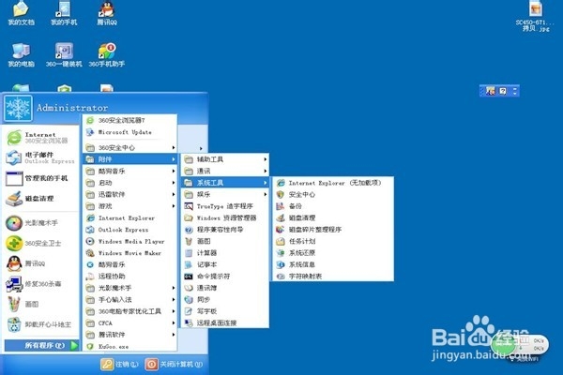Expand 迅雷软件 folder submenu

point(130,194)
